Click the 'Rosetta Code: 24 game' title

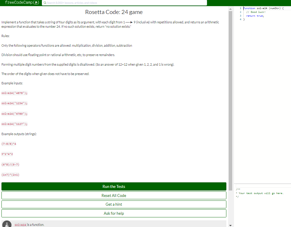coord(114,12)
